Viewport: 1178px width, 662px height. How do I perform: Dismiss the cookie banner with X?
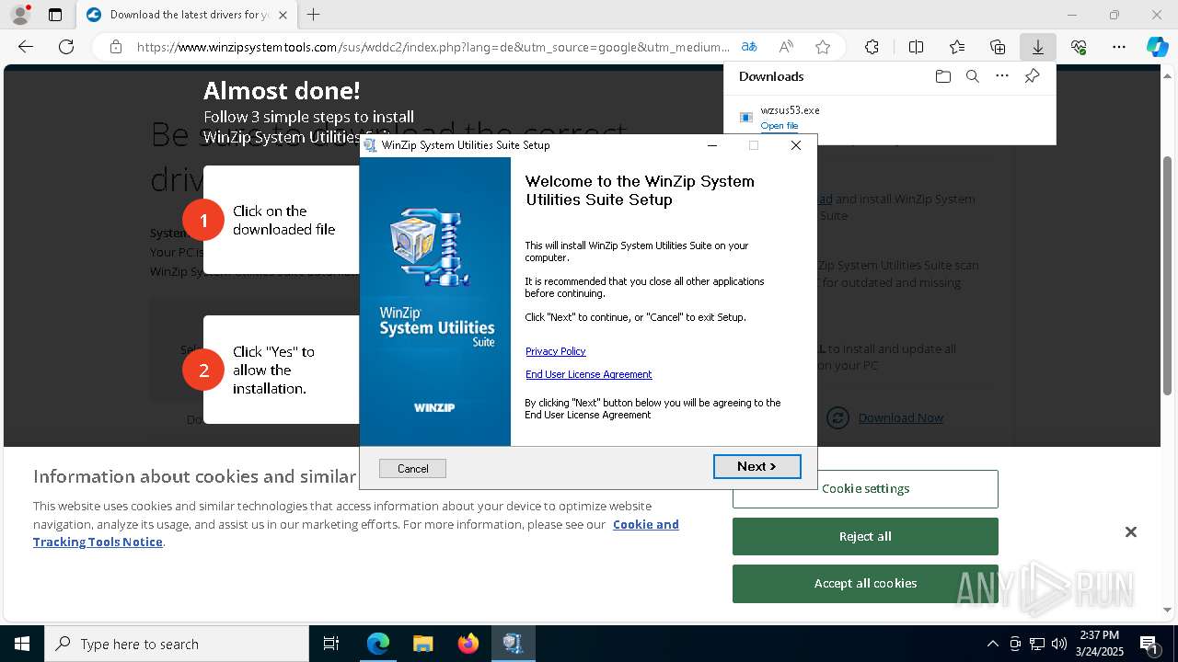click(1131, 532)
